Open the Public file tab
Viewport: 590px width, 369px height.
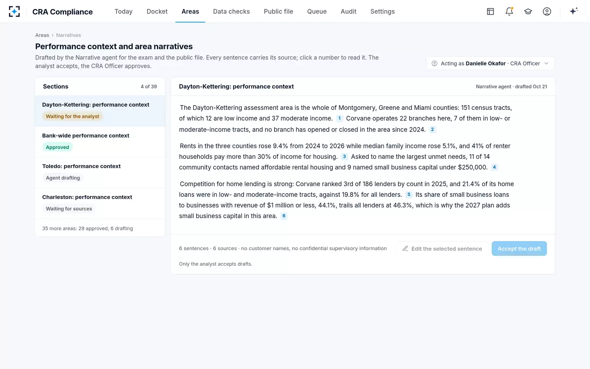click(x=279, y=11)
